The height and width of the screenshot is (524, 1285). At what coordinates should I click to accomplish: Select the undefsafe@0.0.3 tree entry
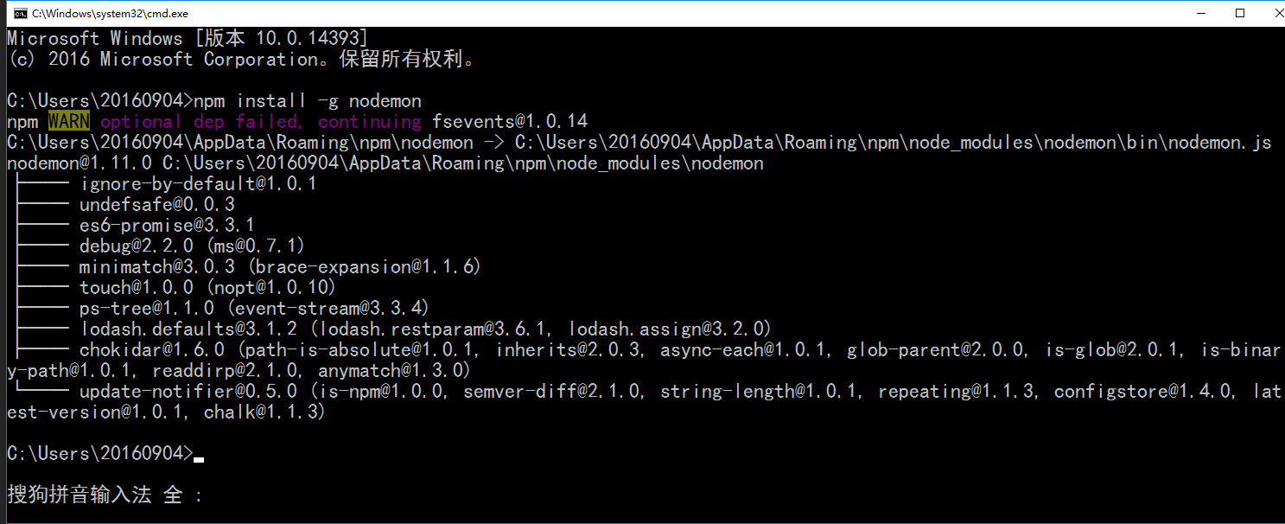coord(157,205)
